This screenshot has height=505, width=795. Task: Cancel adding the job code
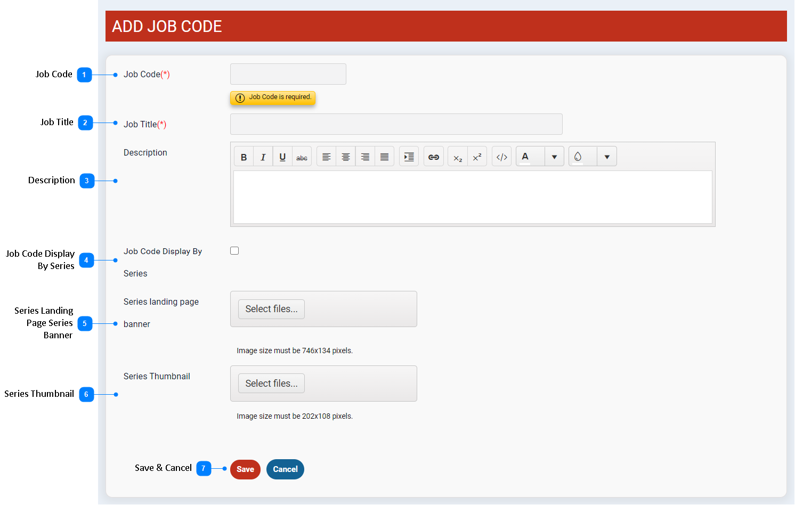pos(285,469)
